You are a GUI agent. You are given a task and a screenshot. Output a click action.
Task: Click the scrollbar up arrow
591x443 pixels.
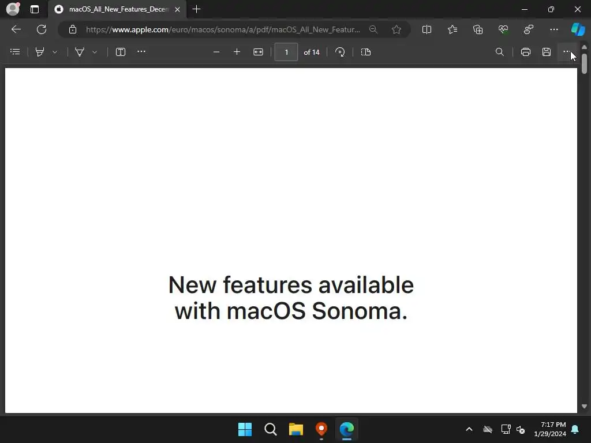584,47
